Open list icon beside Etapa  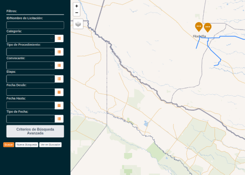pos(59,79)
